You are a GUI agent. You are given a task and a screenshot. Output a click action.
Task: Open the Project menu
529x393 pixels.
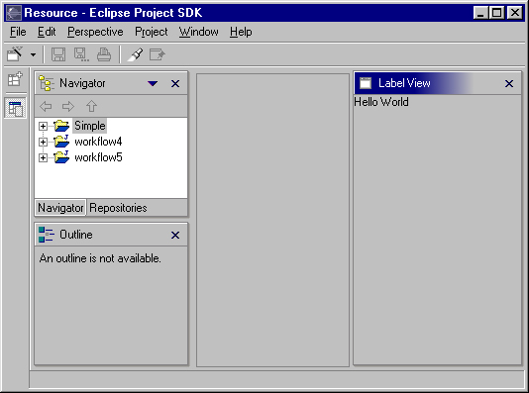point(152,32)
